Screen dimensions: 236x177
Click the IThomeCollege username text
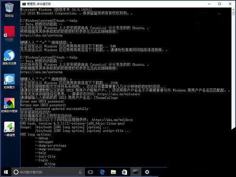(x=106, y=98)
